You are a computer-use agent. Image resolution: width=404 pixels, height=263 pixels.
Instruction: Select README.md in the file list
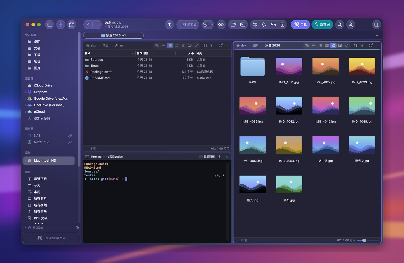point(157,78)
